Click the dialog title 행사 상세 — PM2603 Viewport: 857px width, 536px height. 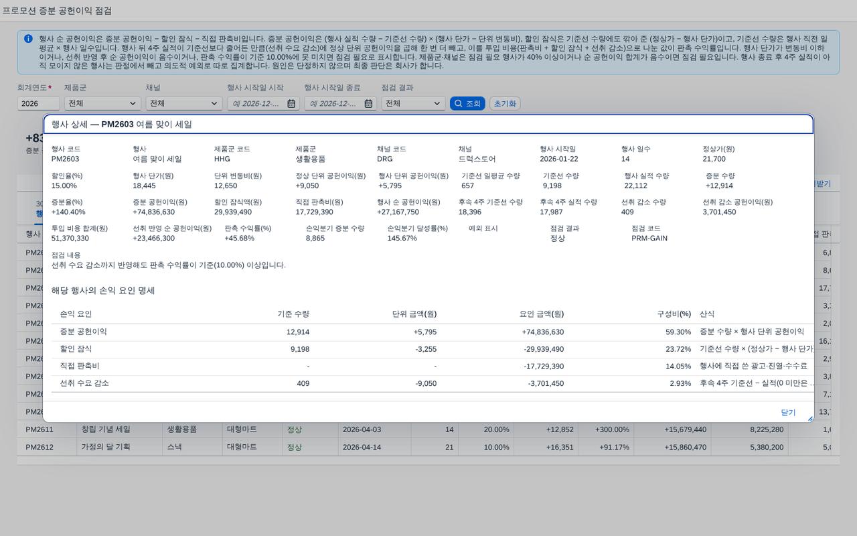click(x=92, y=125)
